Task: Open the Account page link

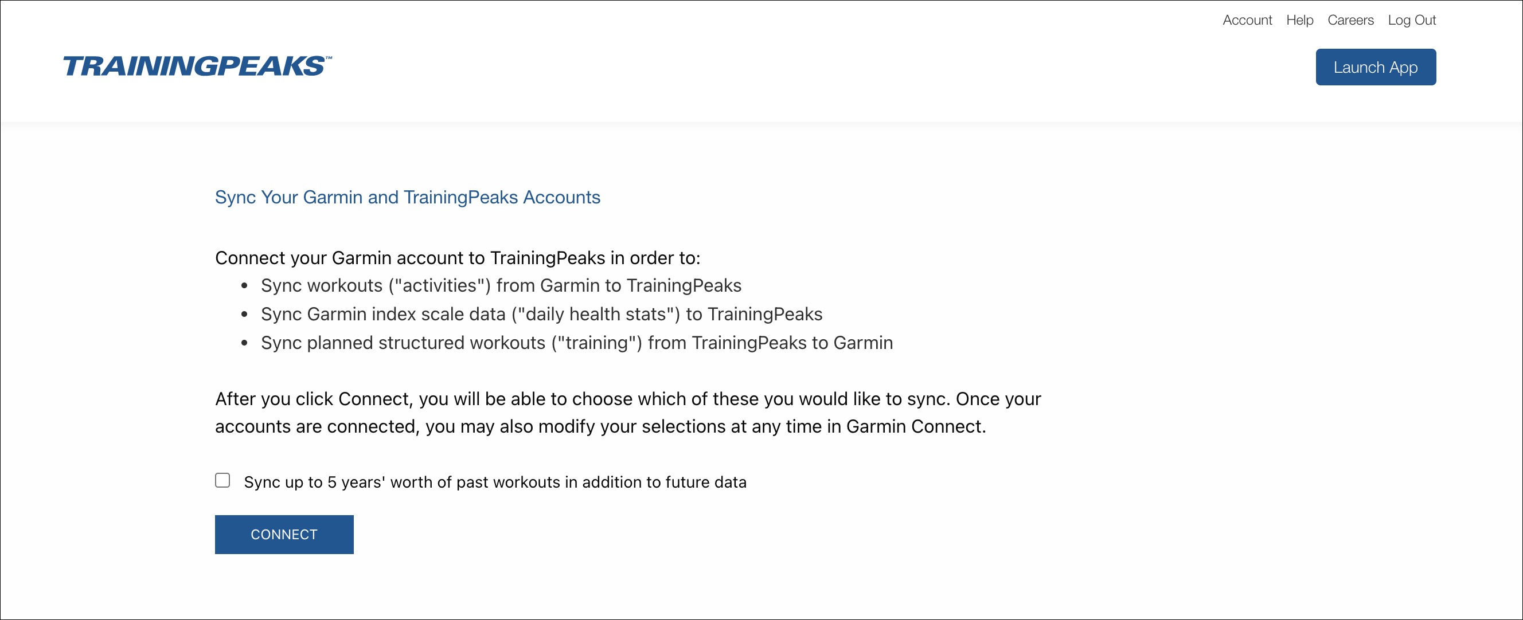Action: click(x=1247, y=20)
